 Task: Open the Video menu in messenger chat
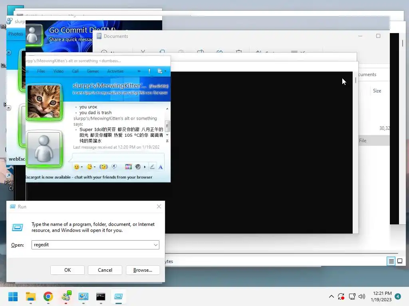tap(58, 71)
